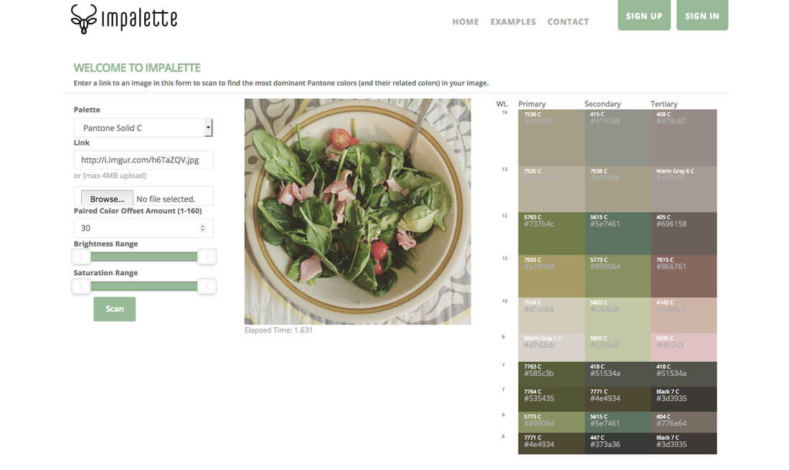Click the spinach salad image preview
Viewport: 789px width, 470px height.
coord(357,211)
